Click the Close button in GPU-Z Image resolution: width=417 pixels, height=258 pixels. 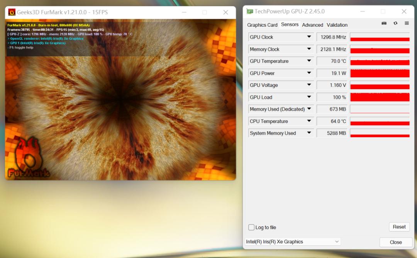tap(396, 242)
